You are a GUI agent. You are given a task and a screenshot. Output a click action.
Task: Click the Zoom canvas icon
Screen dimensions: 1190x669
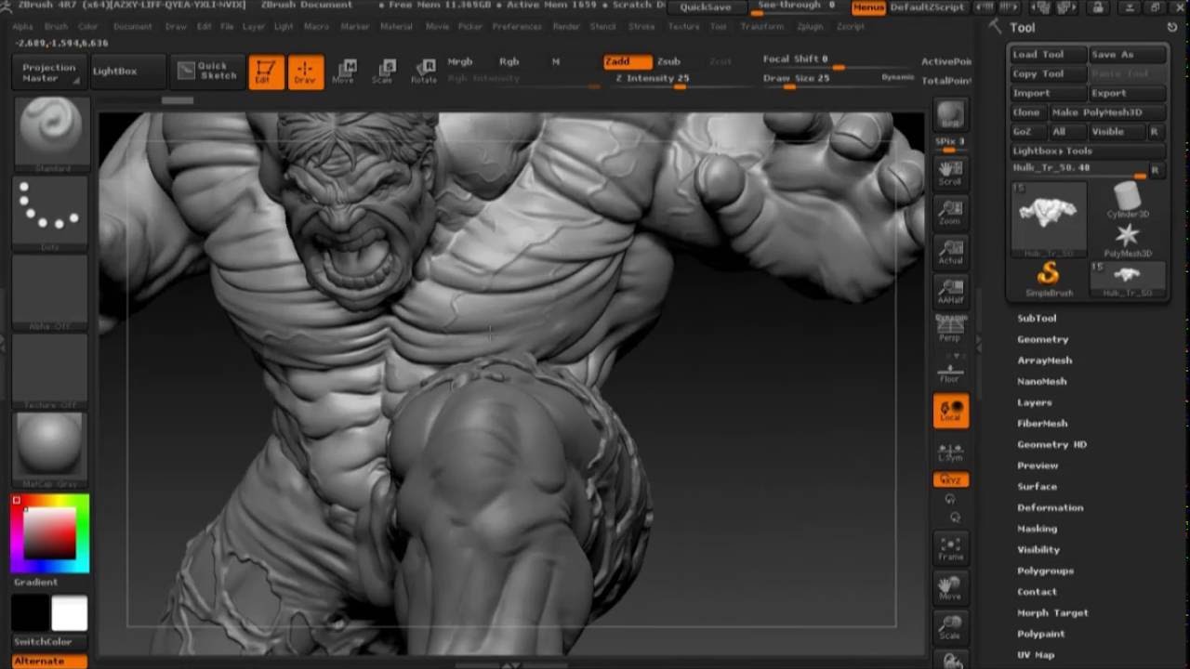(950, 213)
